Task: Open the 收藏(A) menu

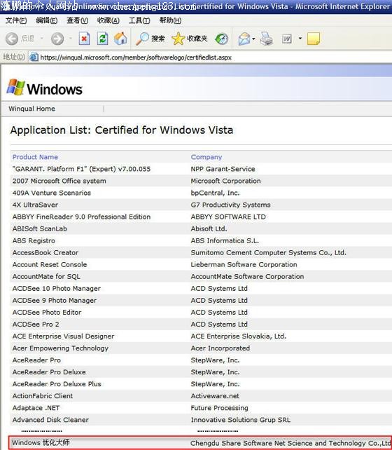Action: pos(108,20)
